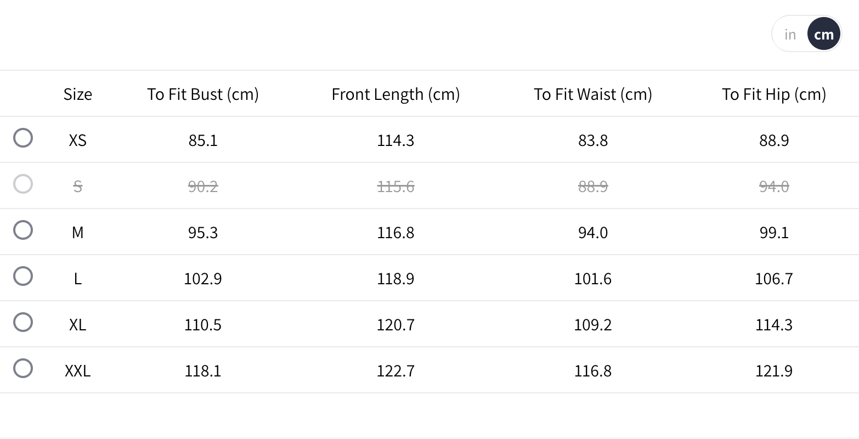Screen dimensions: 859x439
Task: Select the M size radio button
Action: click(23, 230)
